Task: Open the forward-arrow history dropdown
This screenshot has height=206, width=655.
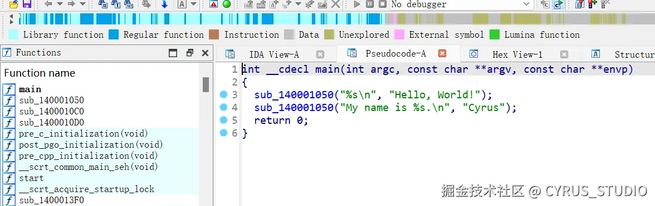Action: tap(82, 4)
